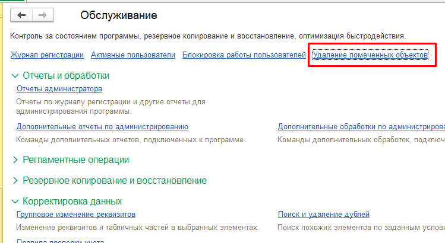The height and width of the screenshot is (243, 445).
Task: Collapse the Корректировка данных section chevron
Action: pyautogui.click(x=15, y=202)
